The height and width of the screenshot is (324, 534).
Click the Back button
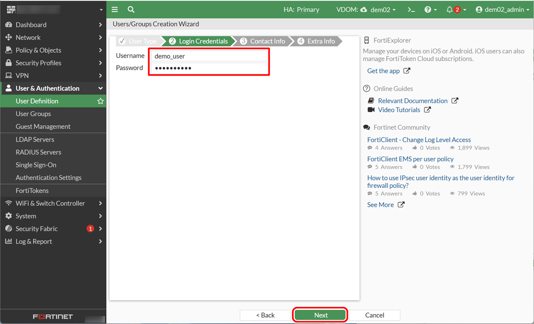point(265,315)
